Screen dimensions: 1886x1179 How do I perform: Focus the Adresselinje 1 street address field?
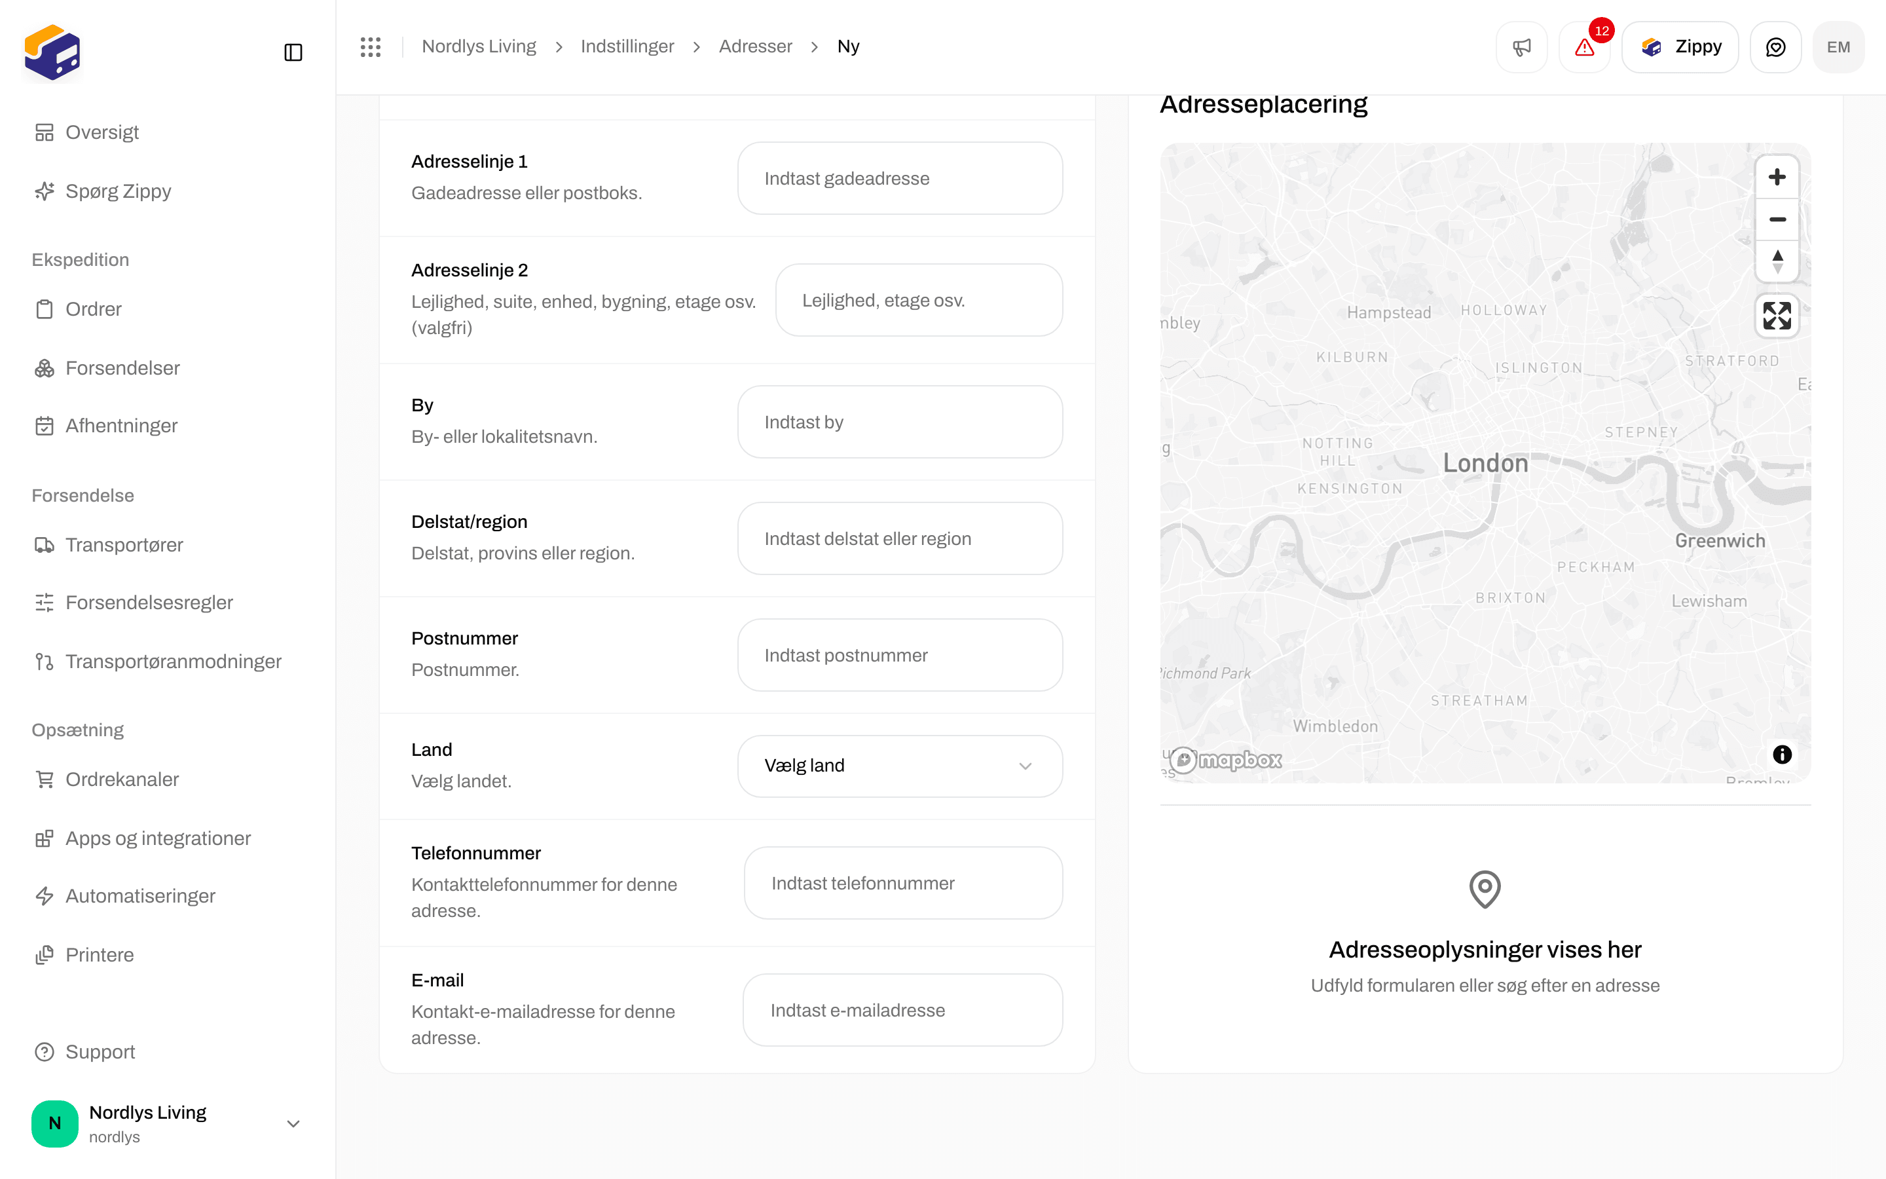[x=900, y=179]
